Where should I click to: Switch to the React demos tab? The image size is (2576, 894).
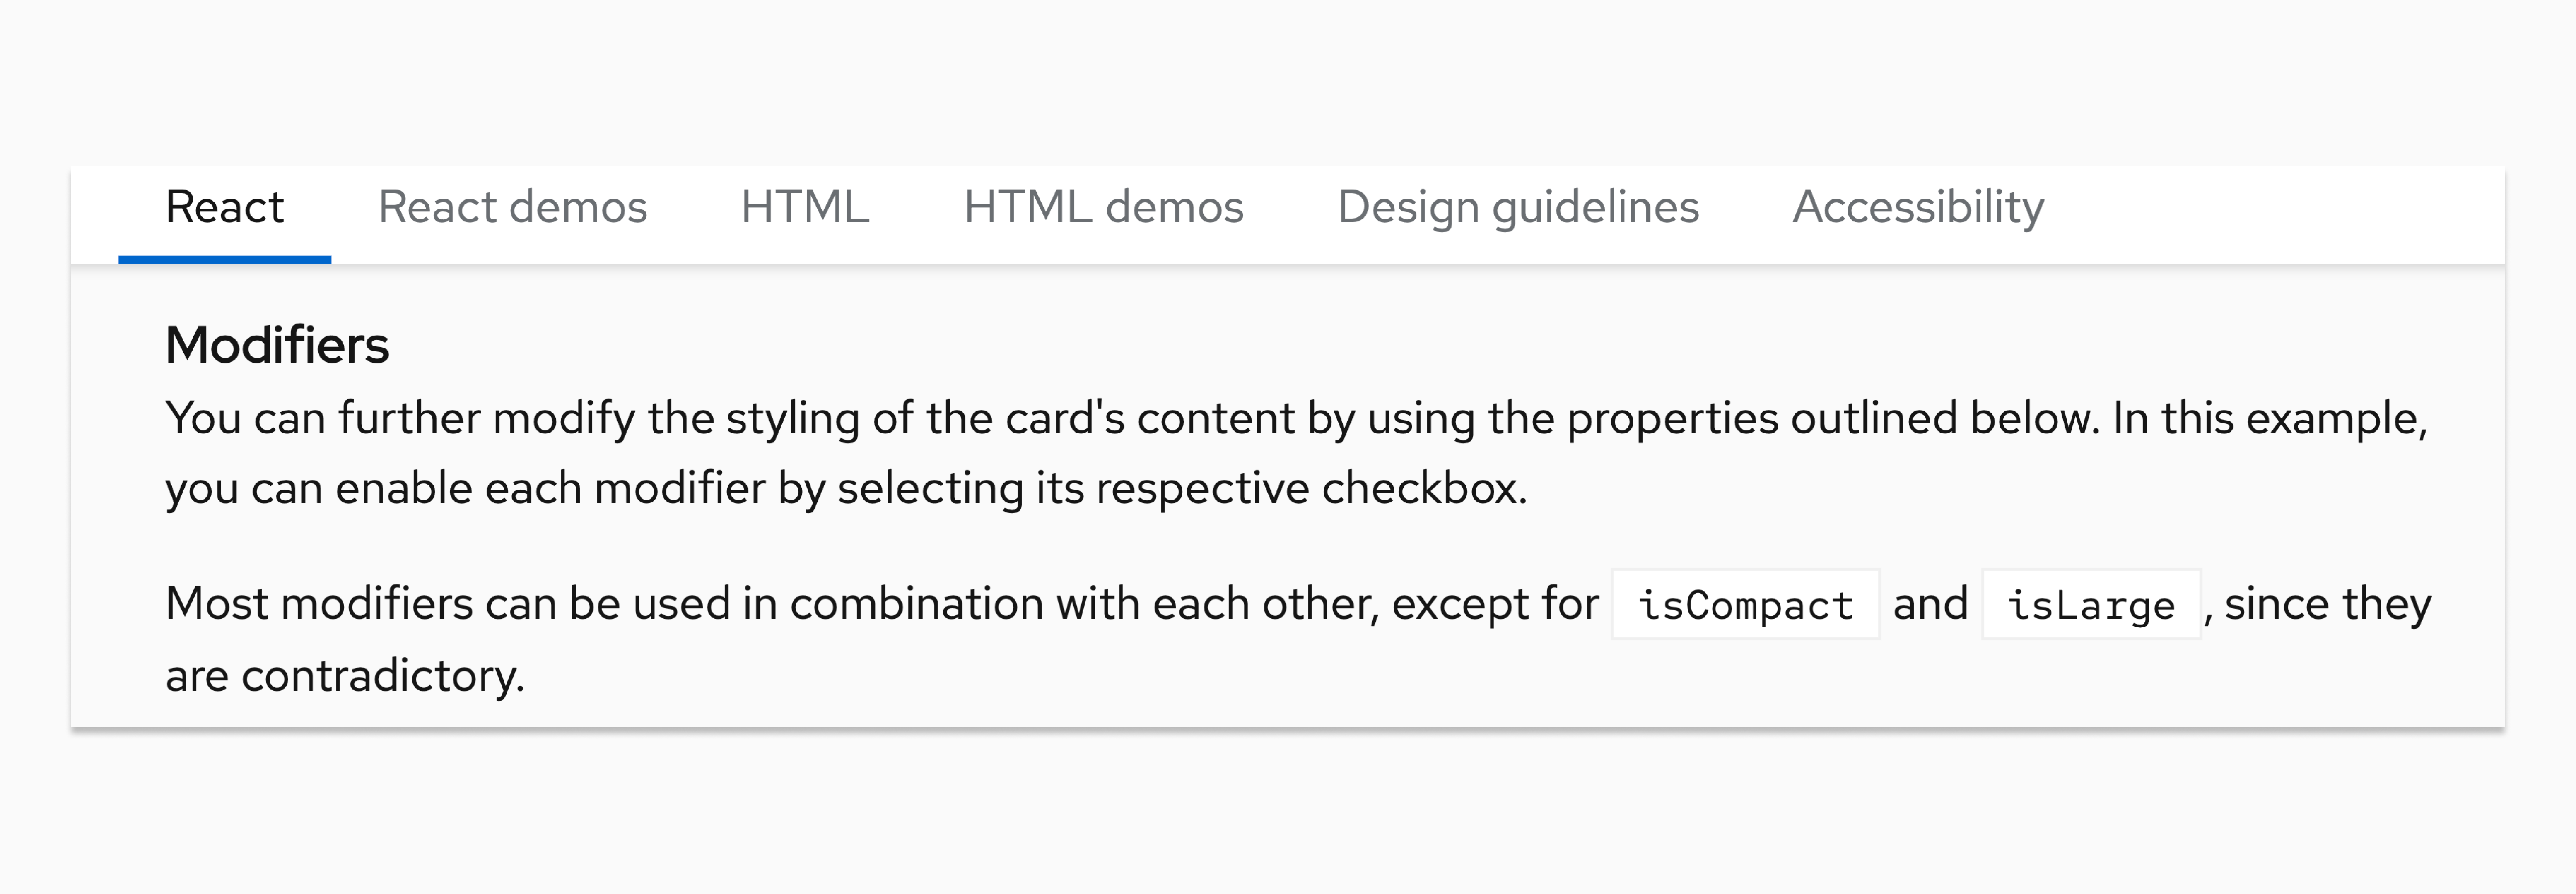(x=512, y=208)
